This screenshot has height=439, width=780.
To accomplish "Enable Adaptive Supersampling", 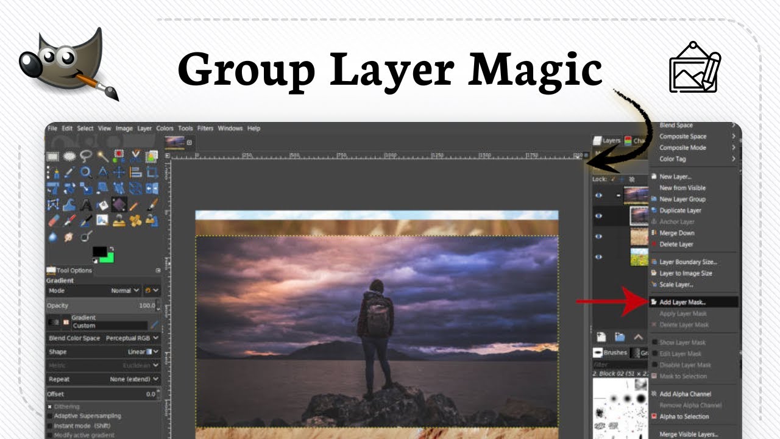I will tap(49, 416).
